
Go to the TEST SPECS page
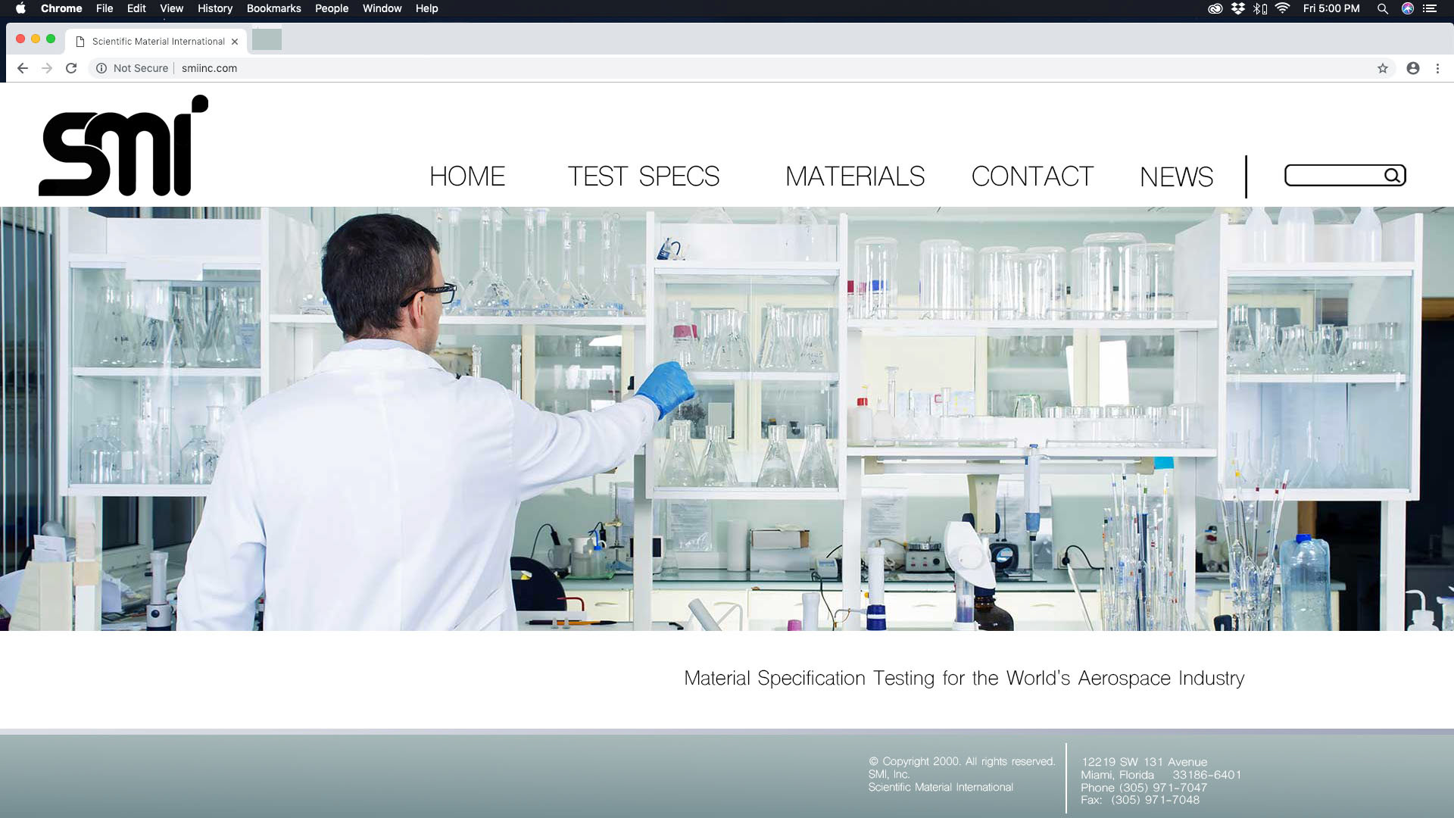coord(644,176)
